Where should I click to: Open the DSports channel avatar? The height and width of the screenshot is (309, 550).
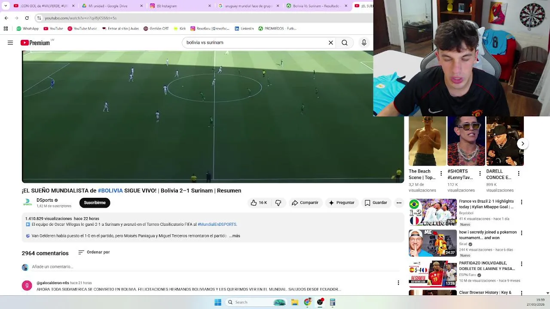tap(27, 203)
